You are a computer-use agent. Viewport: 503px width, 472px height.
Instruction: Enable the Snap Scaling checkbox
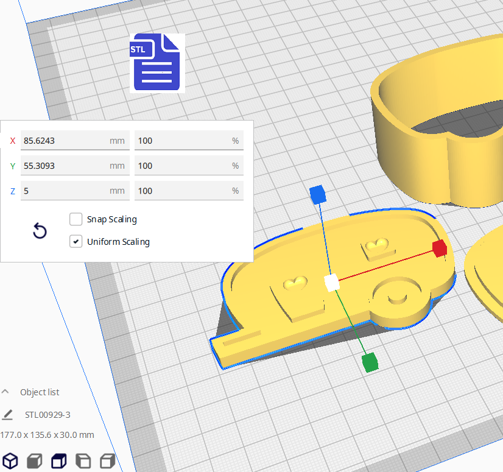tap(76, 219)
